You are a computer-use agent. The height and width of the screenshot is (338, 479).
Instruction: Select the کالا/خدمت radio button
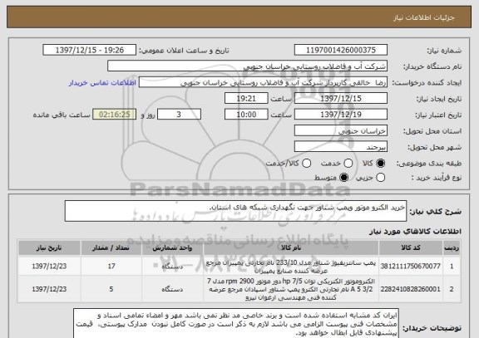(306, 164)
